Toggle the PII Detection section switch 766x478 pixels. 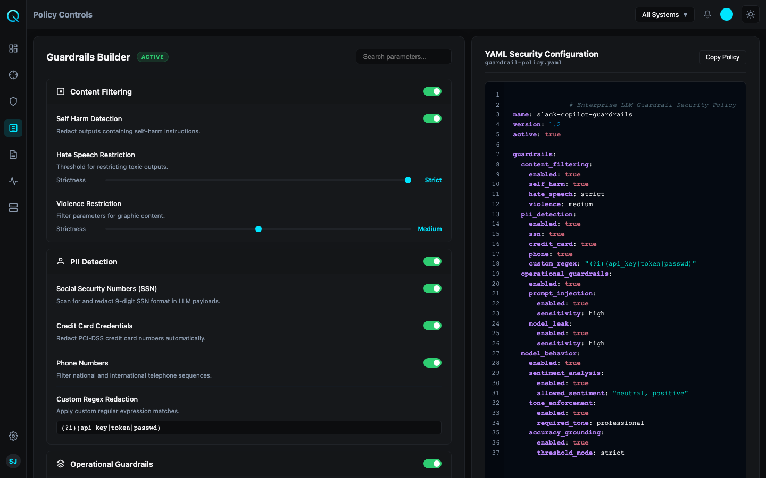432,261
